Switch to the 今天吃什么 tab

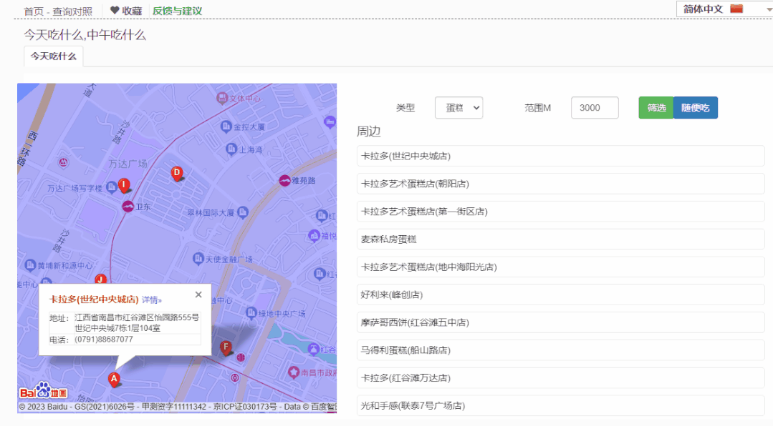click(x=54, y=56)
